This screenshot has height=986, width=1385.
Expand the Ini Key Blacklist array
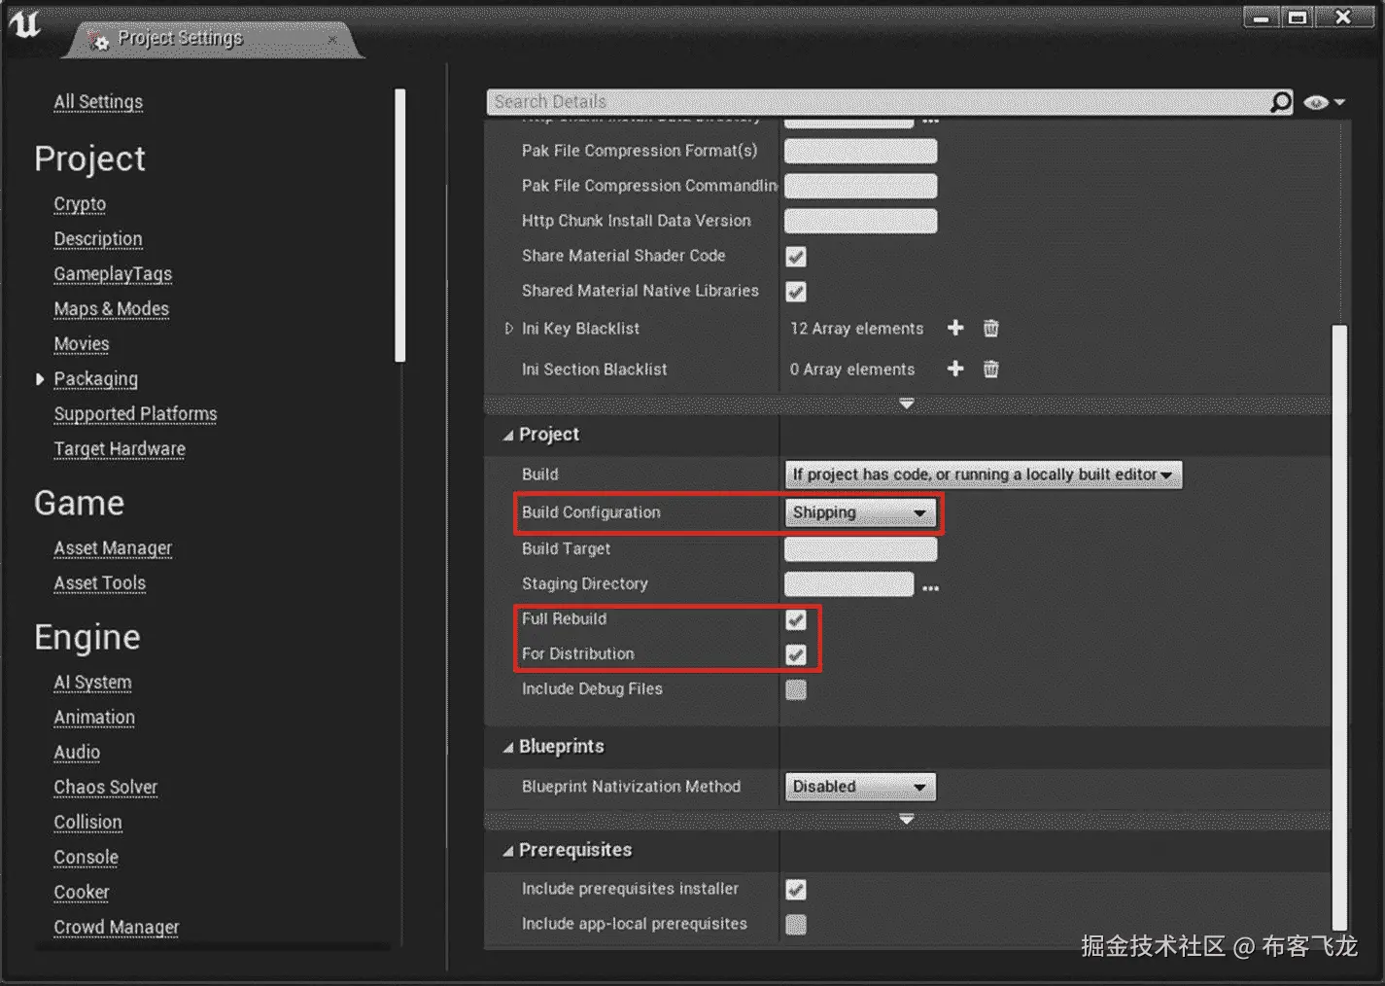point(508,329)
